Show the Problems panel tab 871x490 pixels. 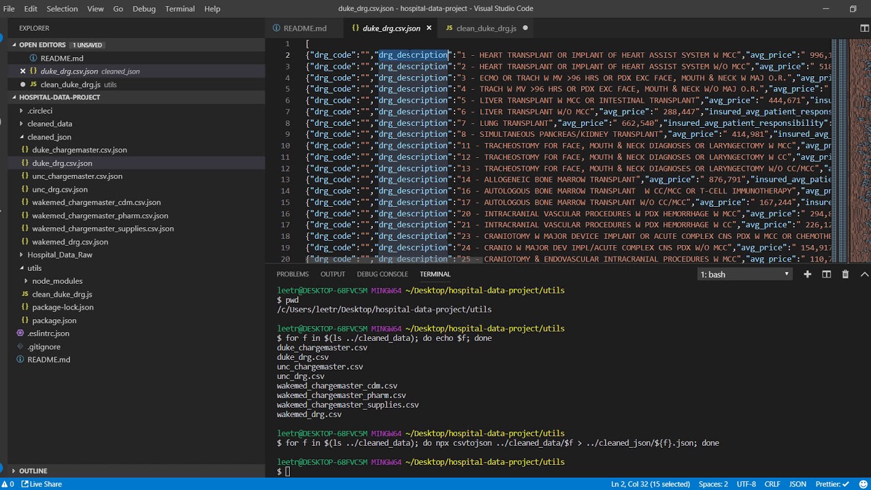pyautogui.click(x=293, y=274)
